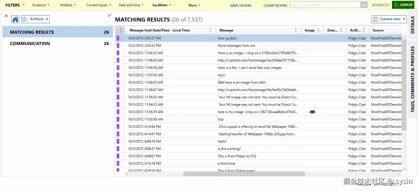Select the 'Chris suppel is offering to send file' row
Screen dimensions: 418x191
pyautogui.click(x=258, y=127)
